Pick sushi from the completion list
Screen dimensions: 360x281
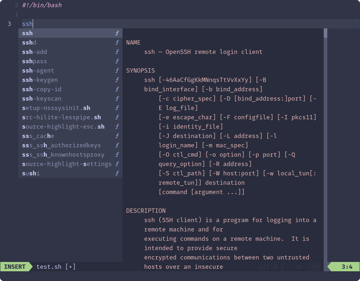pos(70,174)
